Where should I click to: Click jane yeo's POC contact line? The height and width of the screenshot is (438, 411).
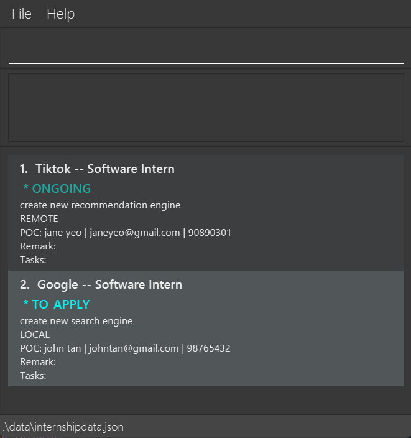(x=126, y=233)
